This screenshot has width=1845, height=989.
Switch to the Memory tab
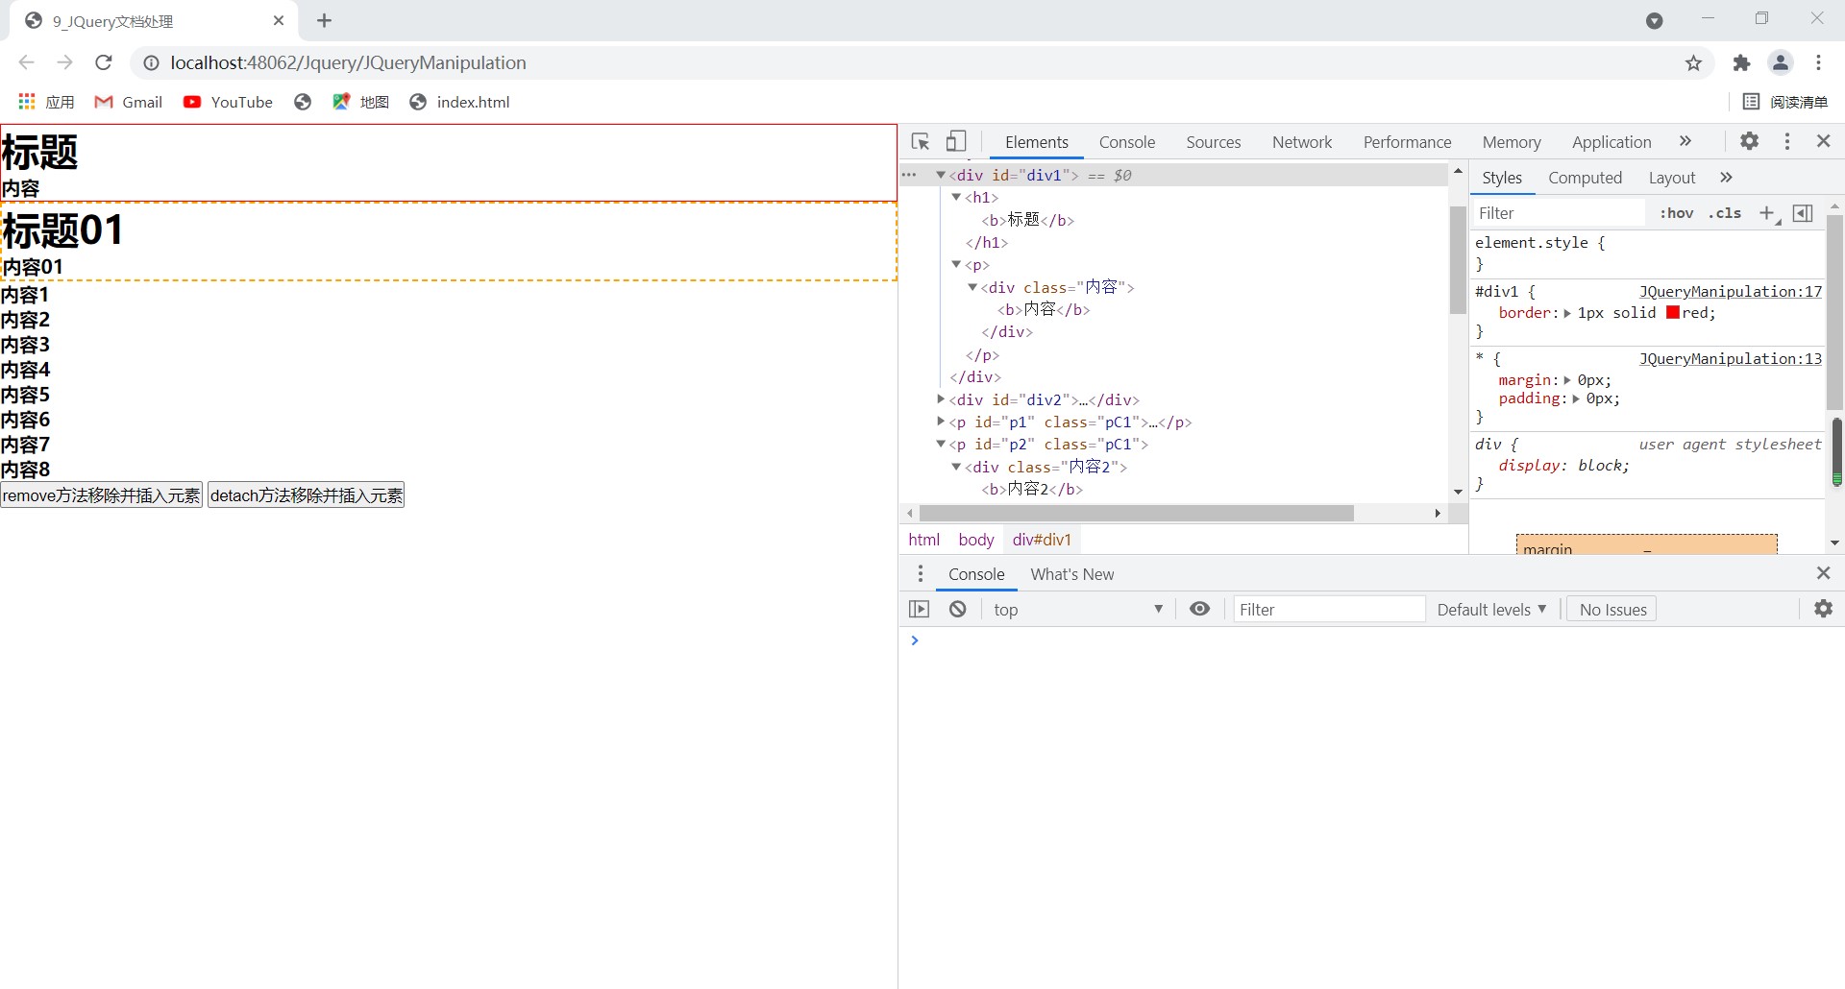1512,142
